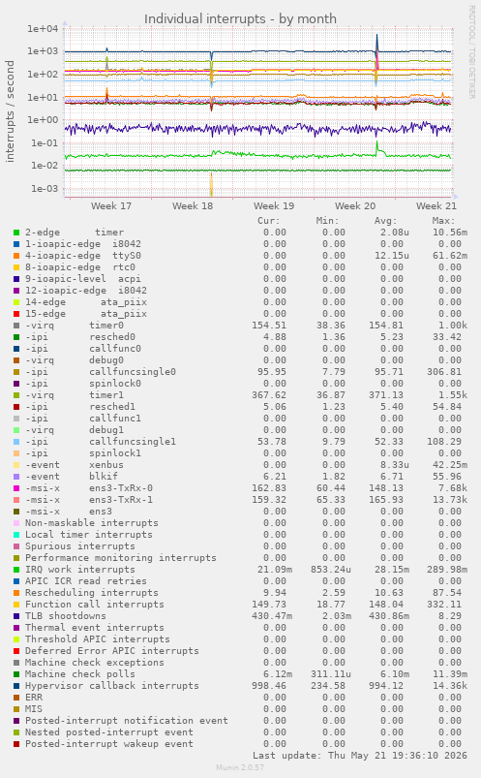Click the Rescheduling interrupts legend label

point(92,592)
